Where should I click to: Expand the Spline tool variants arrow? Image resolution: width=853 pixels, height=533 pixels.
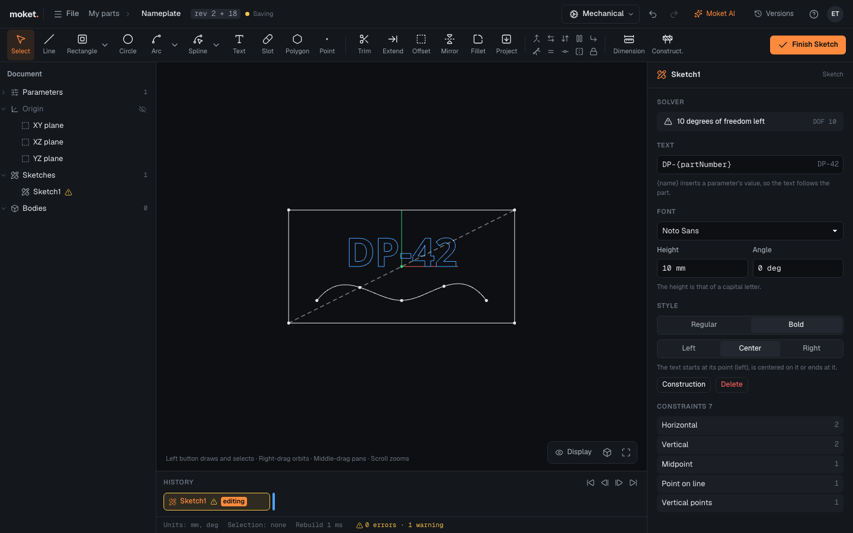click(216, 44)
